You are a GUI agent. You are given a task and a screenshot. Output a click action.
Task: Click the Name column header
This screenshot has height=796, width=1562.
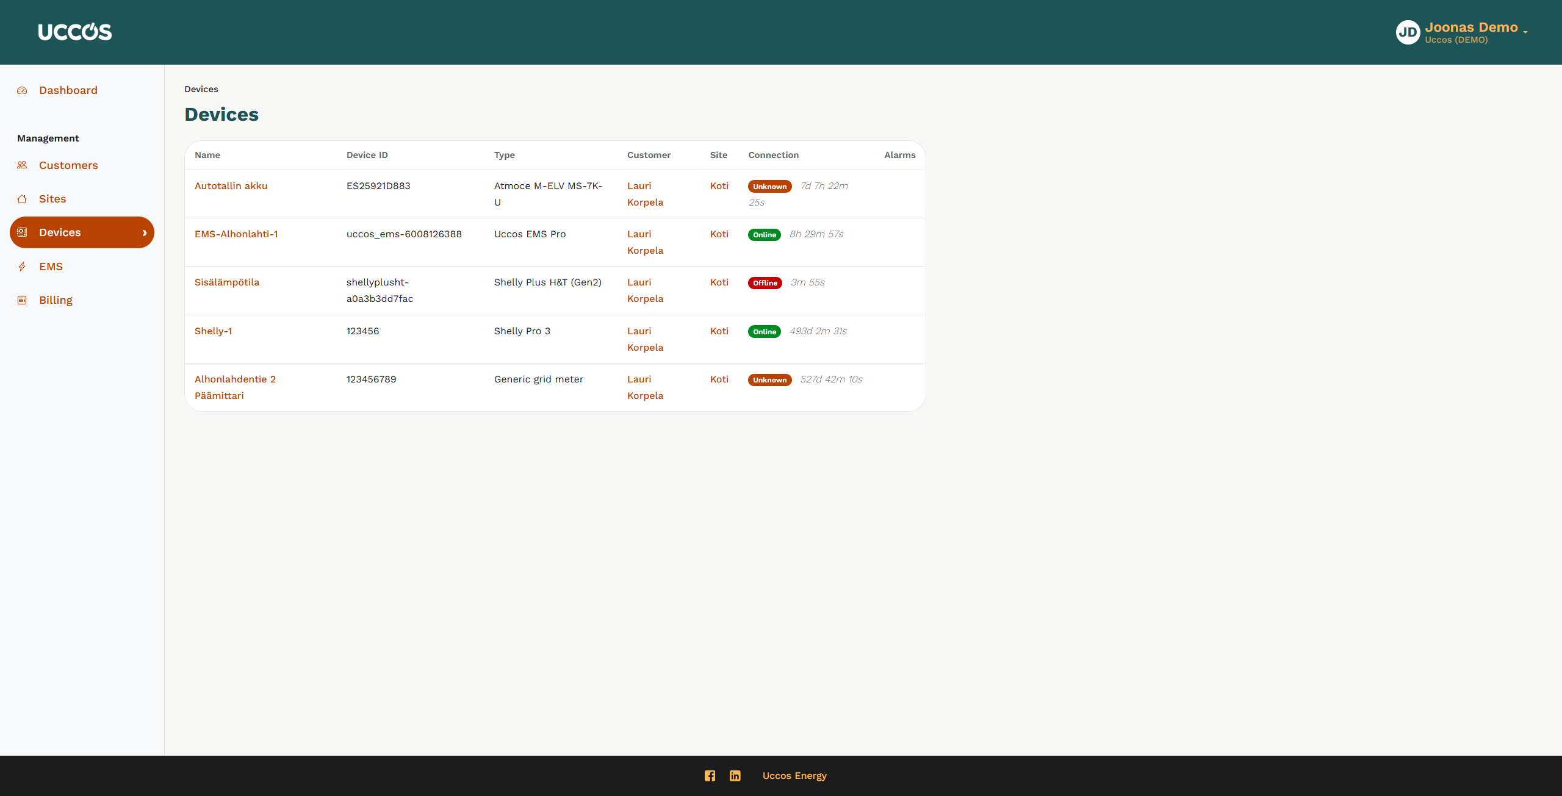pyautogui.click(x=207, y=155)
